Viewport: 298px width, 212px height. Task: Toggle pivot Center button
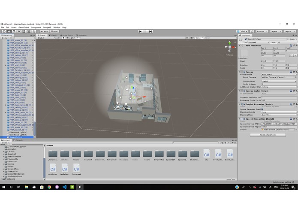point(45,31)
